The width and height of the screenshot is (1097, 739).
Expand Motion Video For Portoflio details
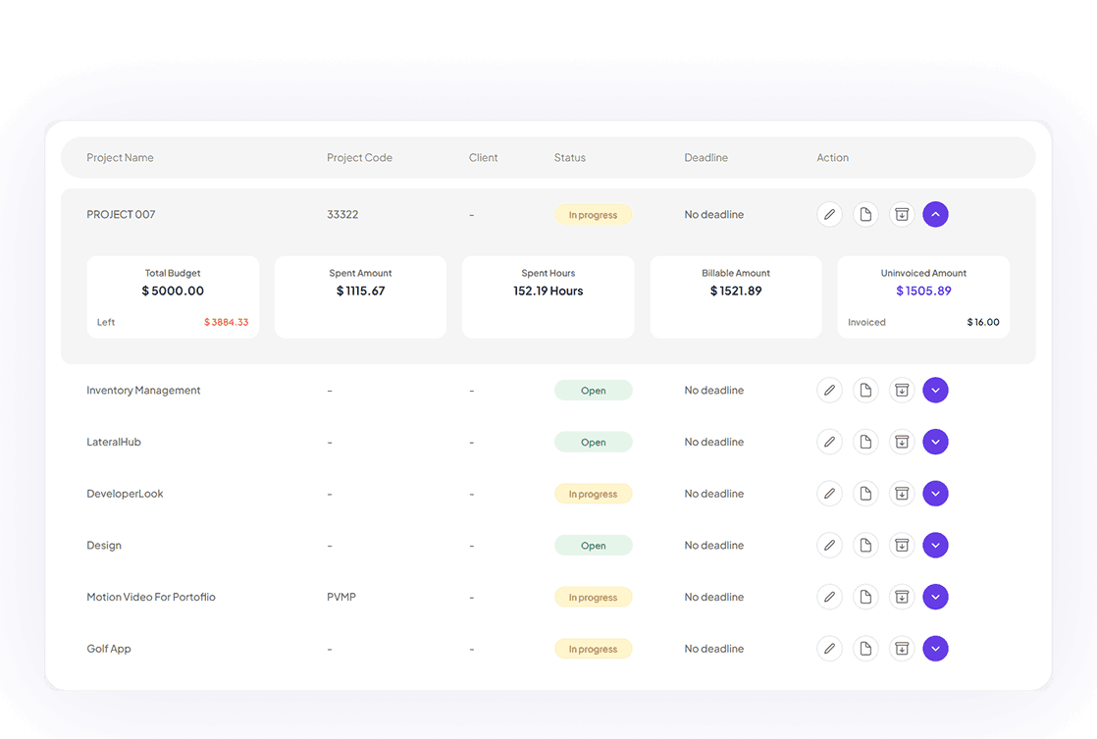coord(935,597)
